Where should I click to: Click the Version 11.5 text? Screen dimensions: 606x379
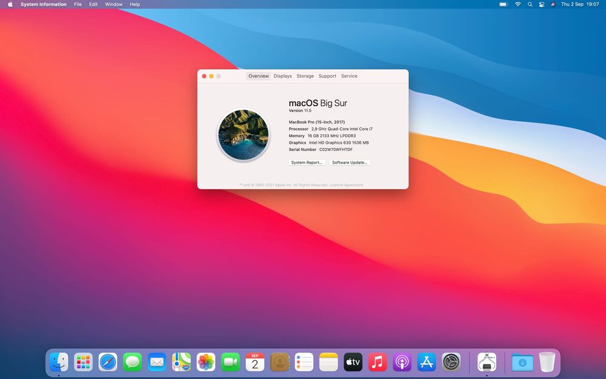click(300, 110)
